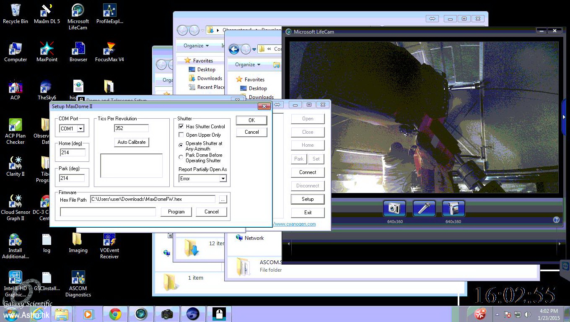Click the LifeCam microphone record icon

point(424,208)
